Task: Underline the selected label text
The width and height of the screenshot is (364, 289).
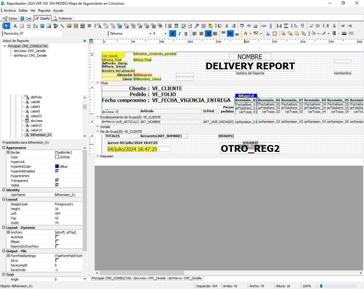Action: (186, 33)
